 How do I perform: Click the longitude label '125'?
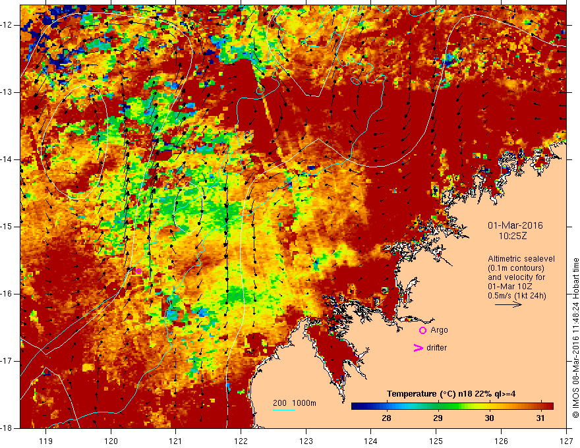pyautogui.click(x=436, y=441)
